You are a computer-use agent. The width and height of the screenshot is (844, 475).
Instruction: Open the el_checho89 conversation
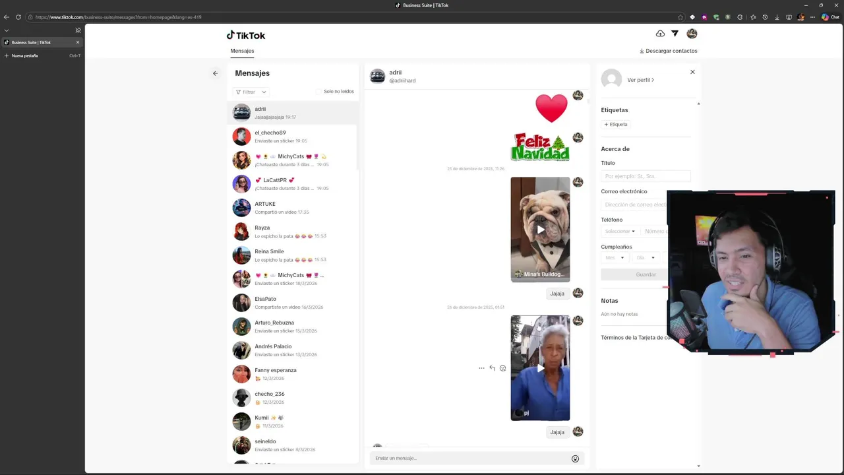coord(293,137)
